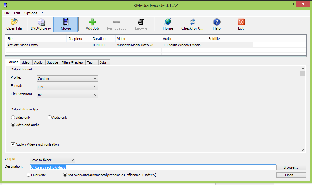Choose the Audio only stream option
Image resolution: width=312 pixels, height=185 pixels.
coord(50,117)
